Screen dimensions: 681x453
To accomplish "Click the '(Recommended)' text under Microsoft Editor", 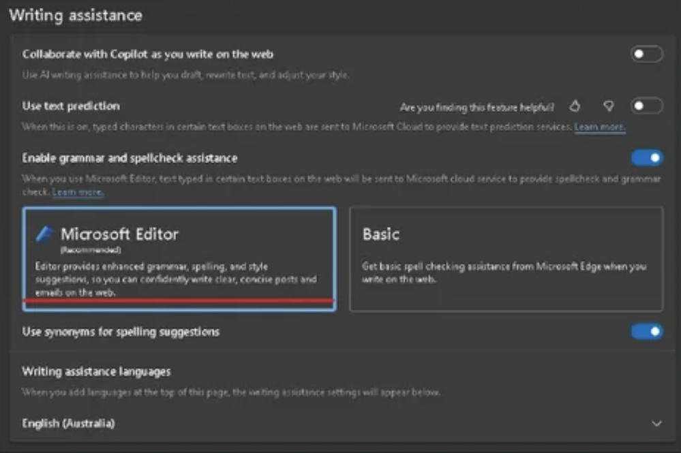I will tap(91, 250).
